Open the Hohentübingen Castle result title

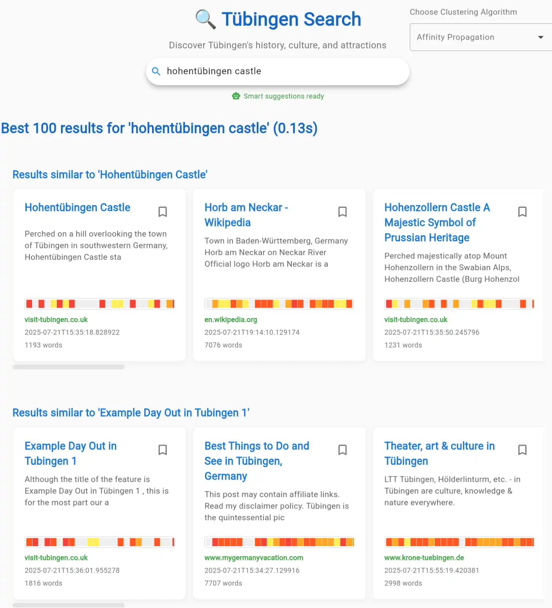77,207
